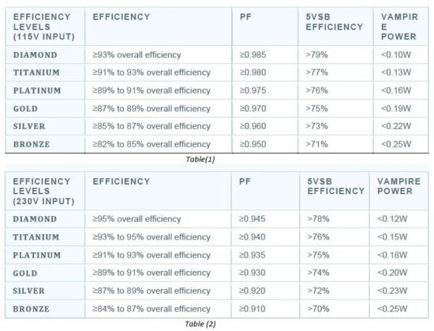The height and width of the screenshot is (331, 434).
Task: Select the 115V INPUT efficiency levels header
Action: 43,27
